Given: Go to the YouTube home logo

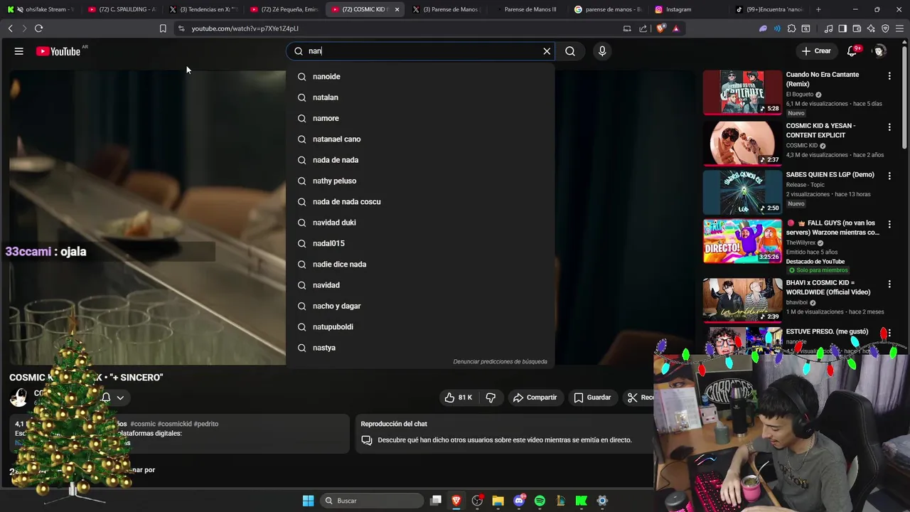Looking at the screenshot, I should point(58,51).
